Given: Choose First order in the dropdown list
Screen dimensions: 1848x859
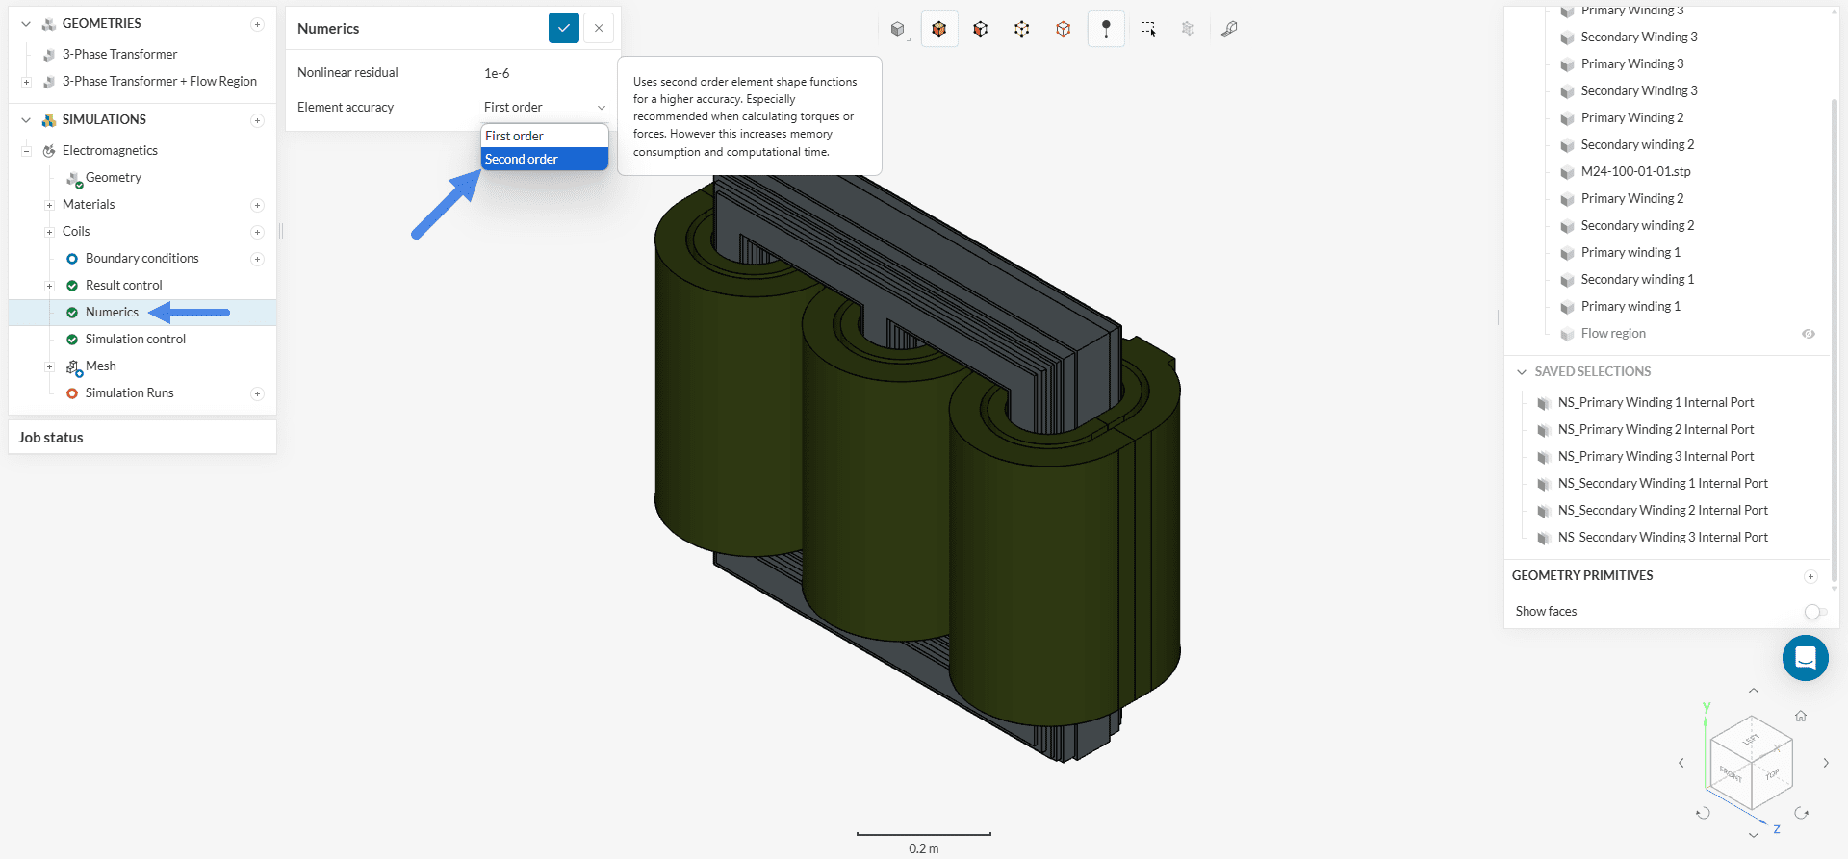Looking at the screenshot, I should point(544,137).
